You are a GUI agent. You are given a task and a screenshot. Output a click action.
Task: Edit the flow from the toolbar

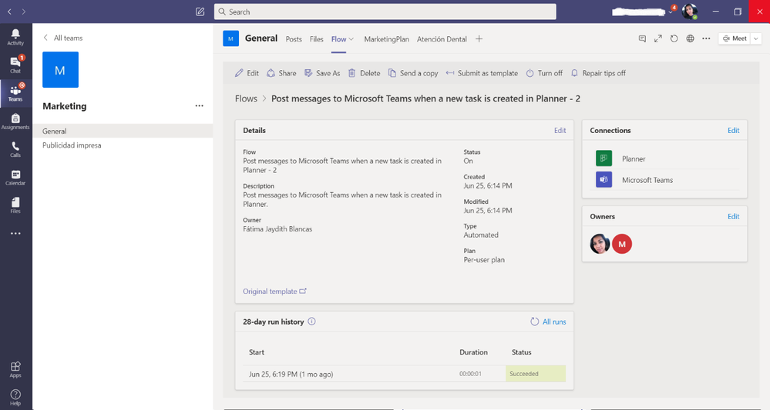247,73
